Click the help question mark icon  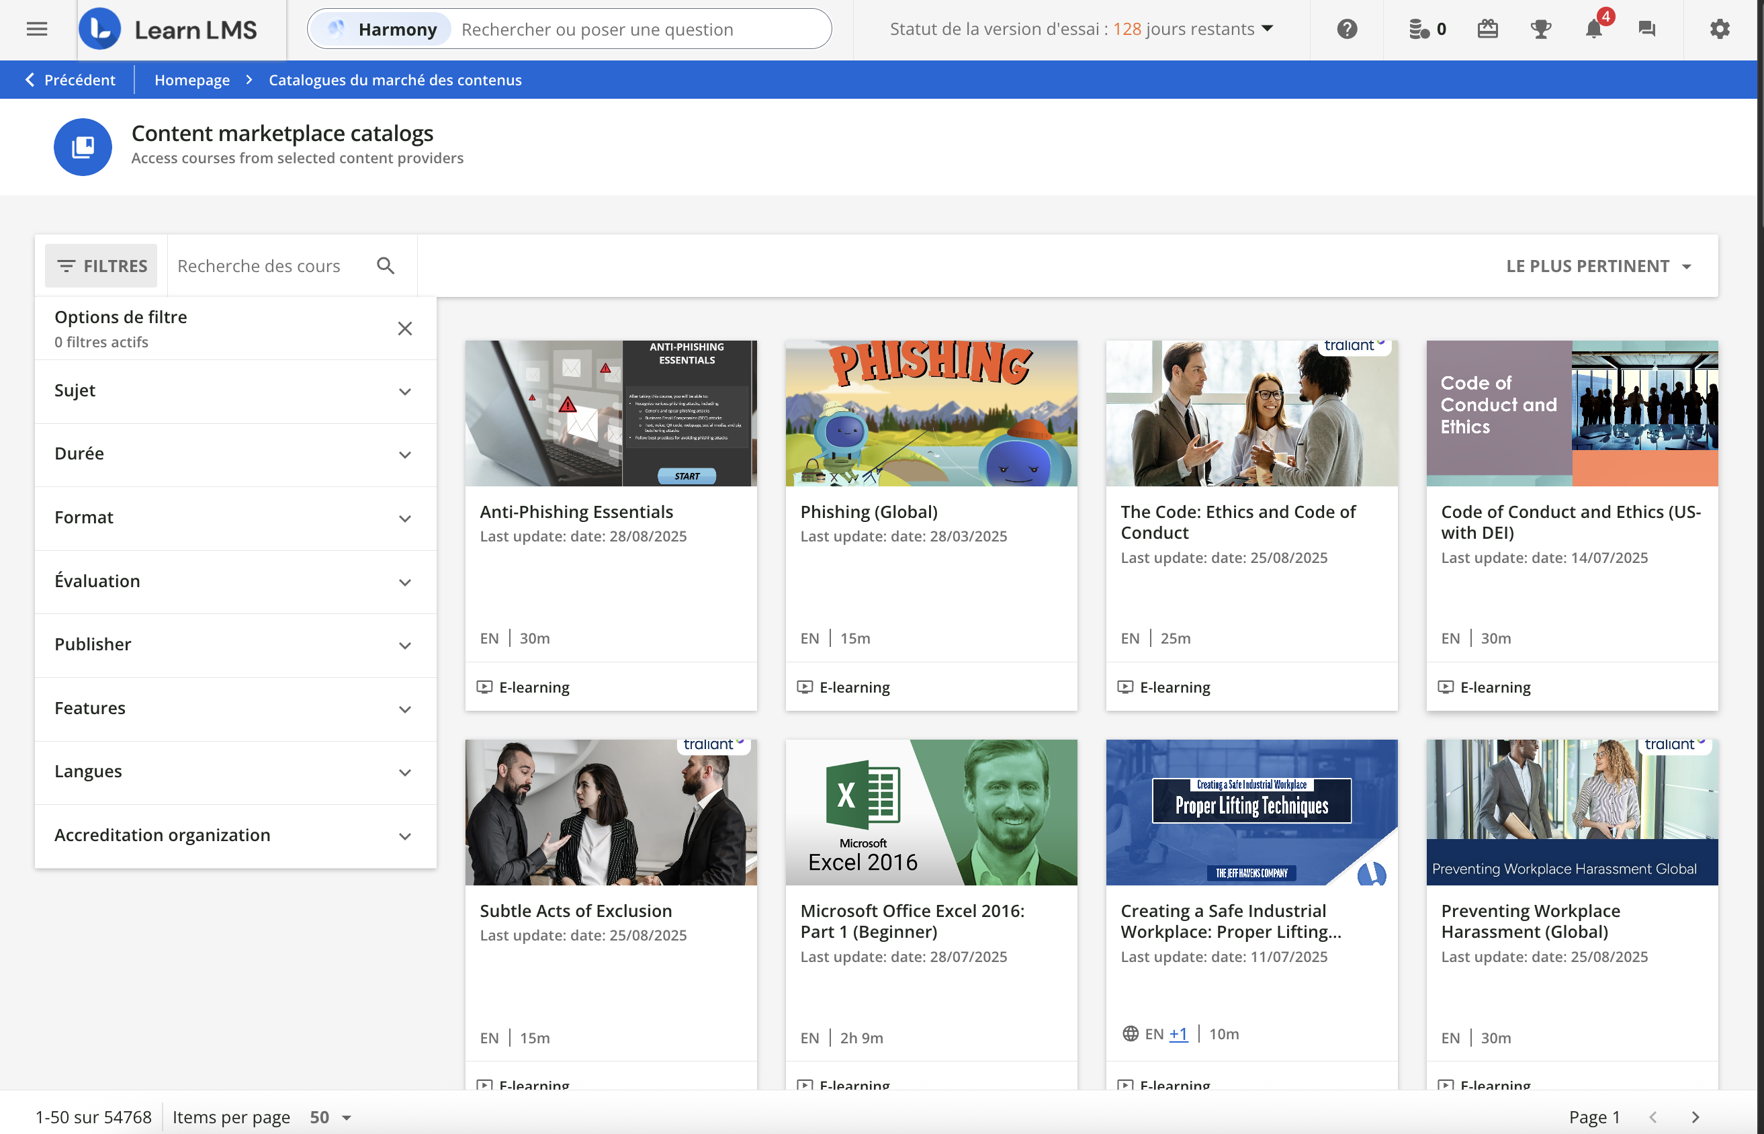[1347, 30]
